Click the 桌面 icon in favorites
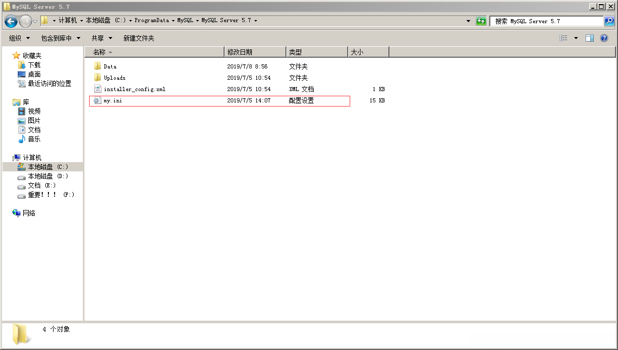Viewport: 618px width, 350px height. tap(22, 75)
